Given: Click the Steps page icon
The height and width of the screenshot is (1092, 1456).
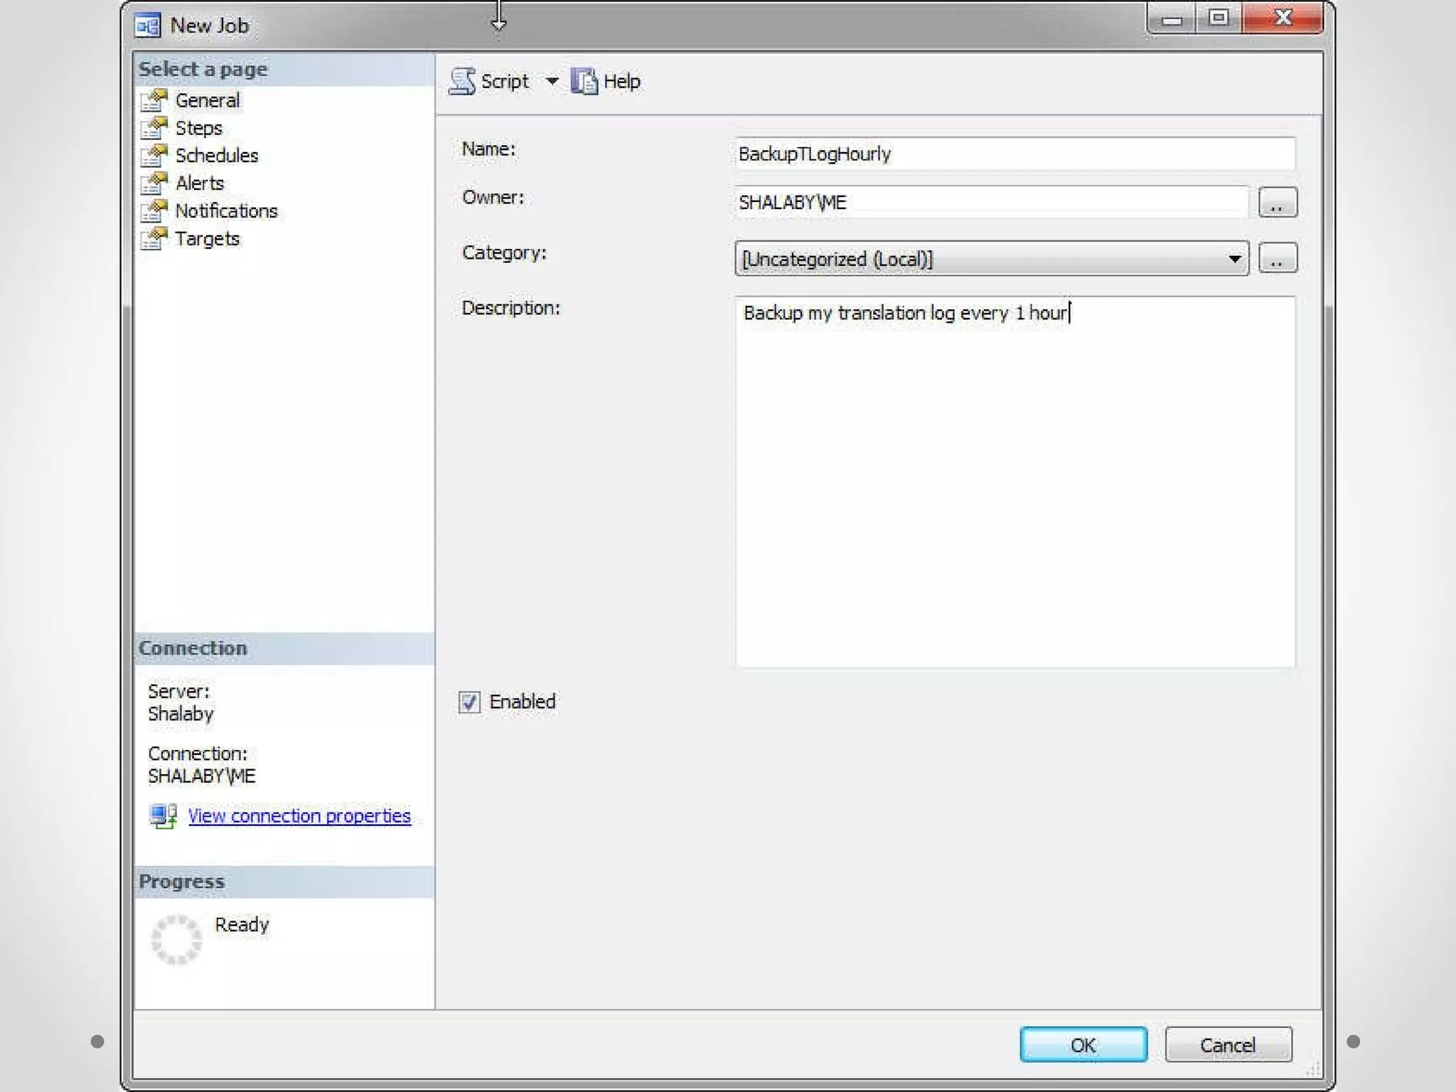Looking at the screenshot, I should [154, 129].
